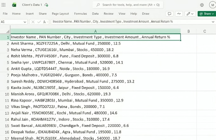Select row 10 header
216x140 pixels.
(x=5, y=94)
